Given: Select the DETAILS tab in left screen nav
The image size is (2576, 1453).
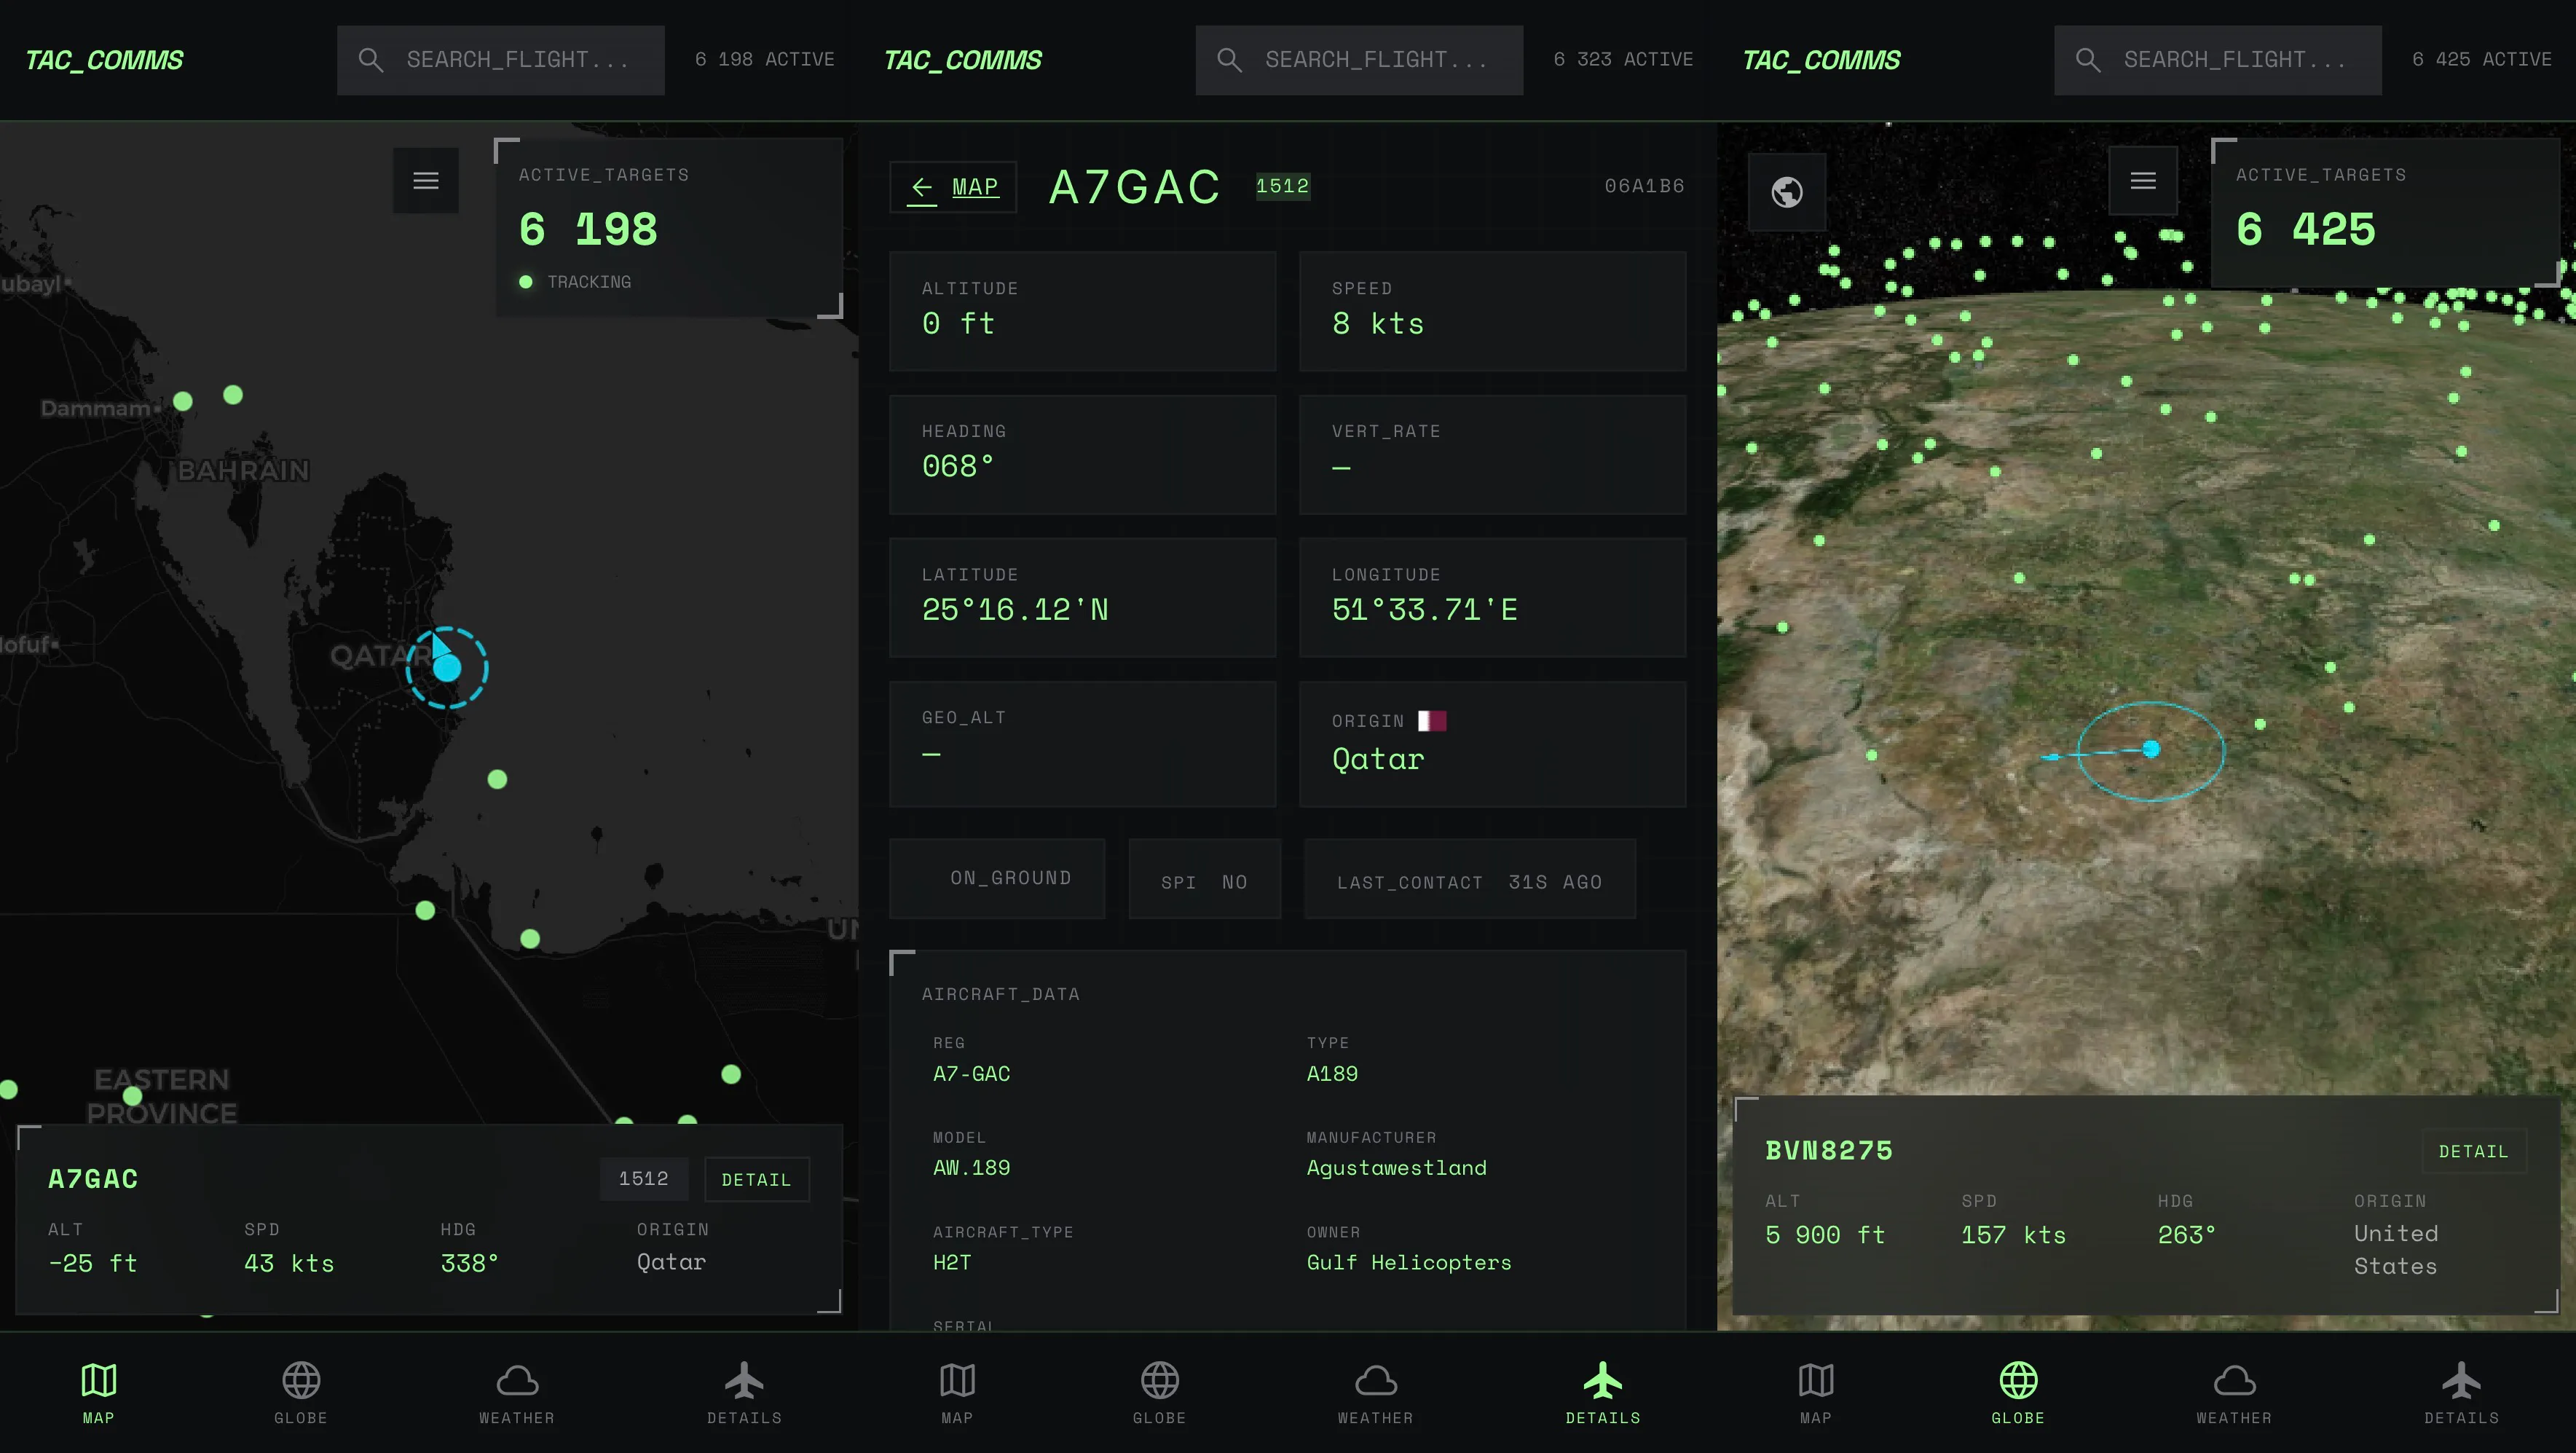Looking at the screenshot, I should [744, 1393].
